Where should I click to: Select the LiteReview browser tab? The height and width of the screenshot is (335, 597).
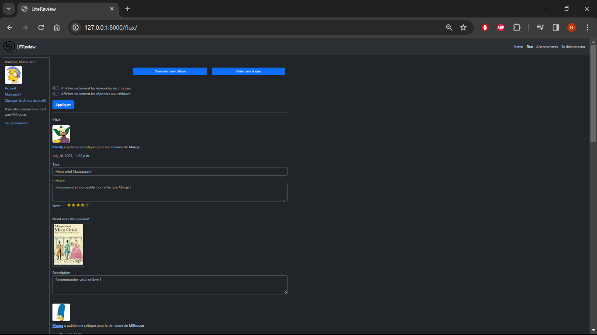(x=68, y=9)
